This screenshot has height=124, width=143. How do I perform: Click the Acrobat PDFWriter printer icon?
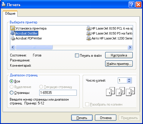click(13, 38)
